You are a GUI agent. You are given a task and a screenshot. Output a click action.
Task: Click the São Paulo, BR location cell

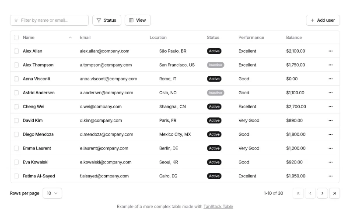point(172,51)
